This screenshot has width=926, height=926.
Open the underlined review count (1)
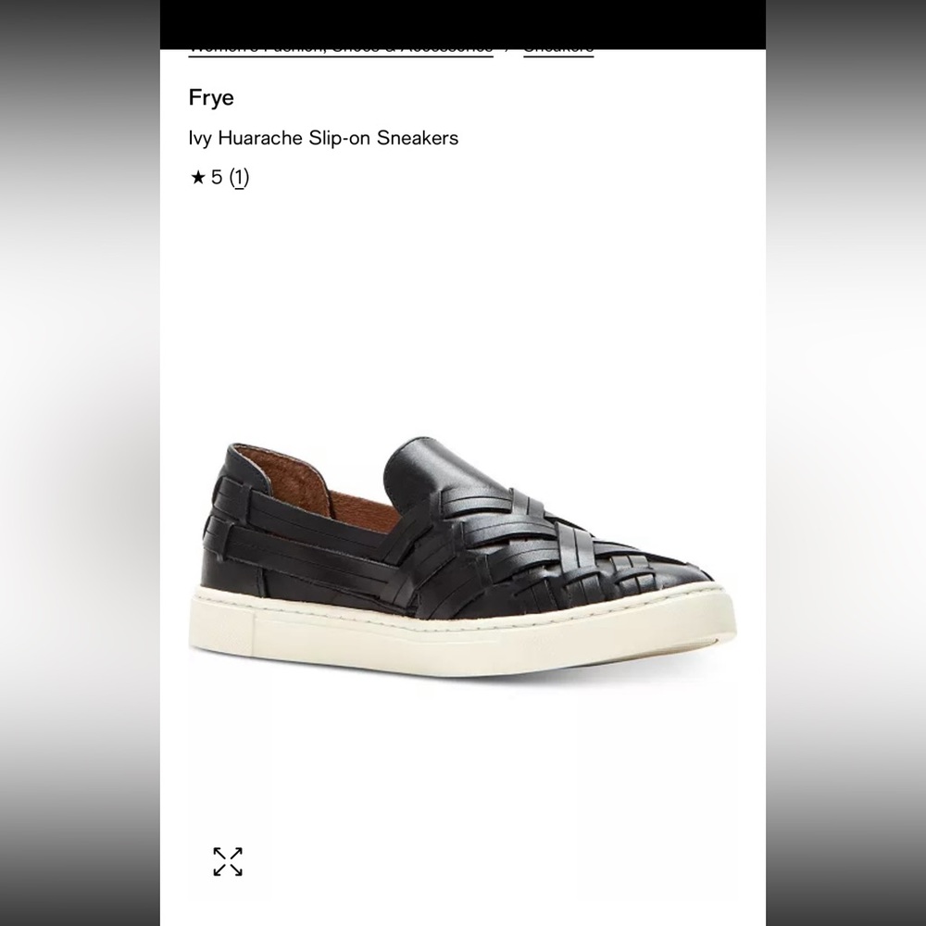coord(239,177)
